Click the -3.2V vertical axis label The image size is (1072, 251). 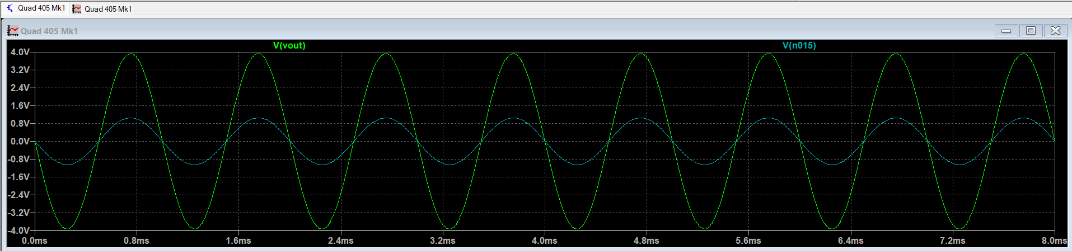click(x=18, y=213)
